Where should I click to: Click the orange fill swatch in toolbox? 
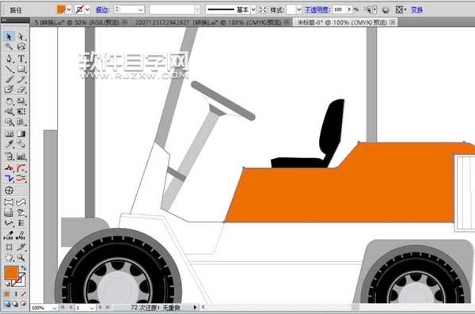click(11, 273)
